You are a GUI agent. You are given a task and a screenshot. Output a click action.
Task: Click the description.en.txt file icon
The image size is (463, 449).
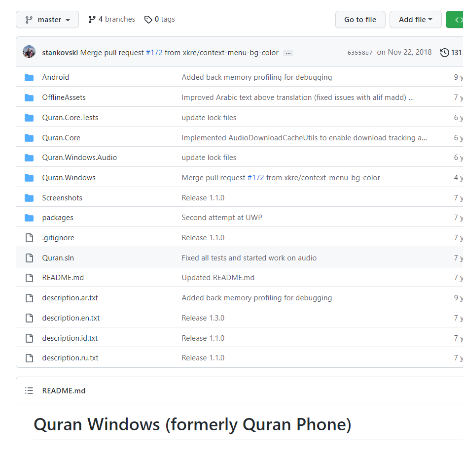click(x=29, y=318)
